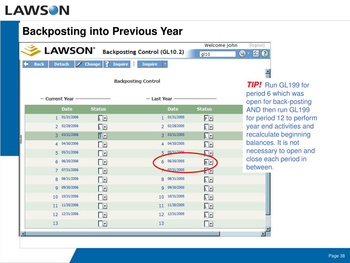Click the Inquire question-mark button
This screenshot has width=350, height=263.
coord(117,64)
